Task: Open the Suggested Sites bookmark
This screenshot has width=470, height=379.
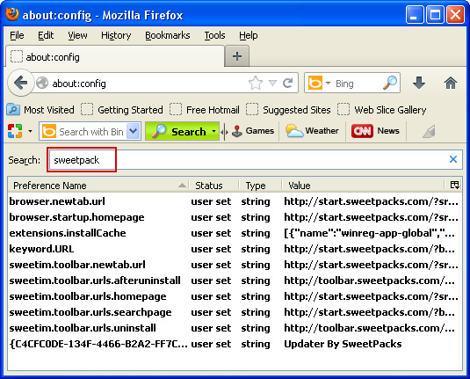Action: [288, 110]
